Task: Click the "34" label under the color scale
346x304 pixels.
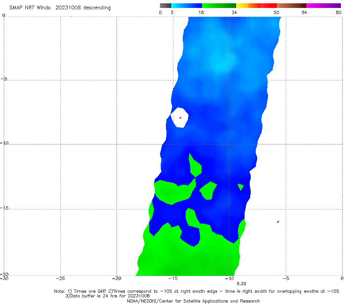Action: click(234, 13)
